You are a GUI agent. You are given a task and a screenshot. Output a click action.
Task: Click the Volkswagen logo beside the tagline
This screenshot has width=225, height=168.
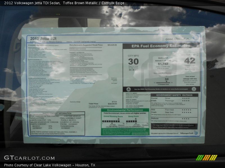pos(196,38)
